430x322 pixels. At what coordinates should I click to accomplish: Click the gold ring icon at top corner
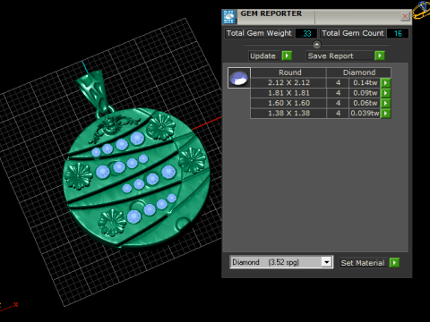coord(422,10)
